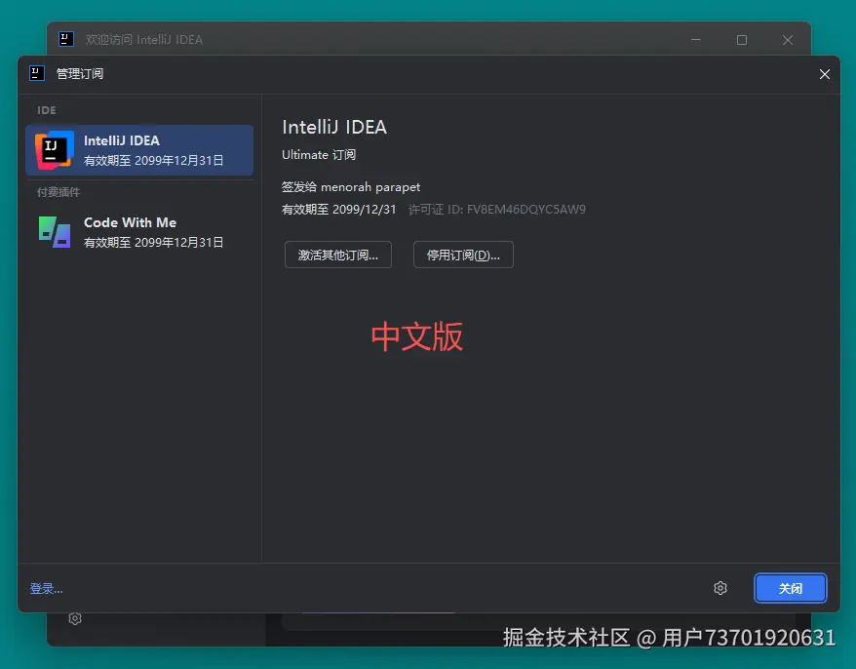856x669 pixels.
Task: Click the IntelliJ IDEA product logo icon
Action: [54, 150]
